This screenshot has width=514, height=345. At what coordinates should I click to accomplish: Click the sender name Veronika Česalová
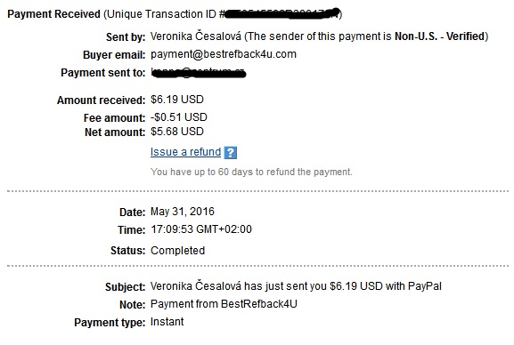(x=196, y=36)
